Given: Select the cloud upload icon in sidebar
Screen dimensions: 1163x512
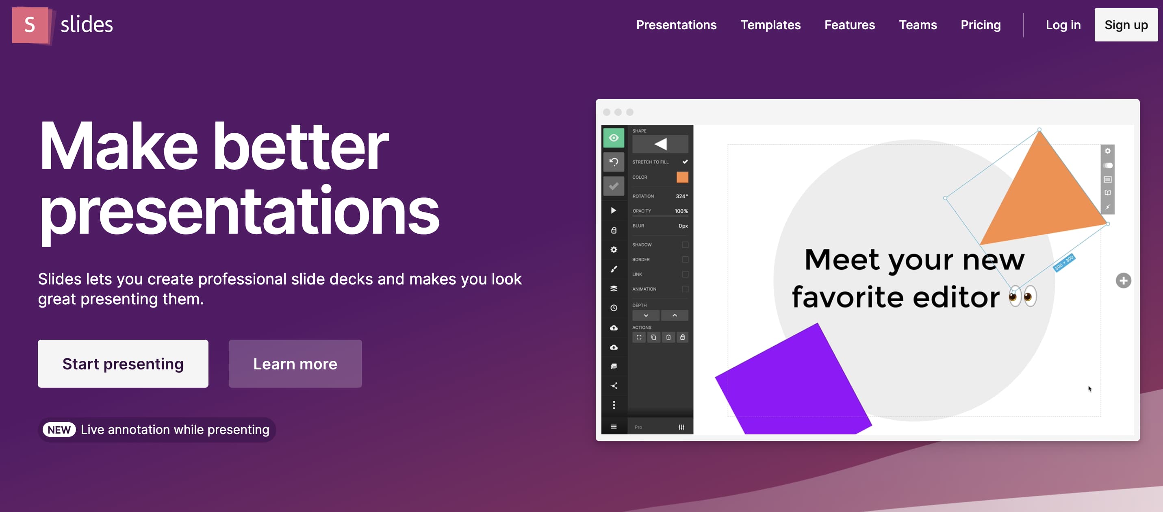Looking at the screenshot, I should pyautogui.click(x=614, y=328).
